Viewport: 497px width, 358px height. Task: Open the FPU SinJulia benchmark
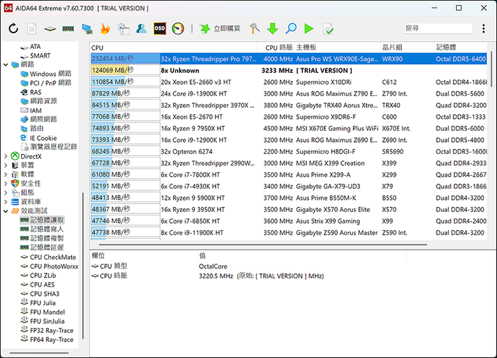coord(43,321)
